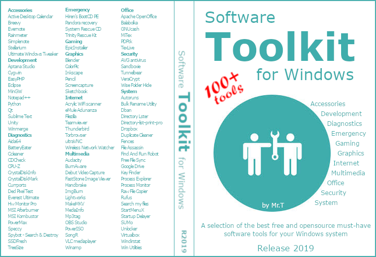The image size is (376, 257).
Task: Select the "Duplicate Cleaner" entry
Action: point(137,135)
